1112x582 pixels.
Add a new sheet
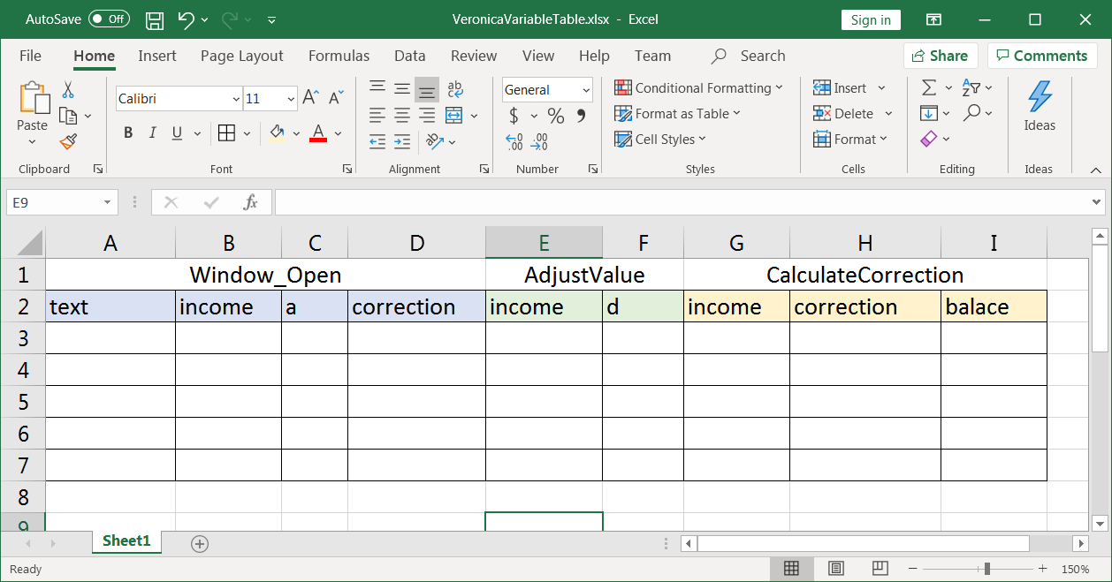(200, 543)
